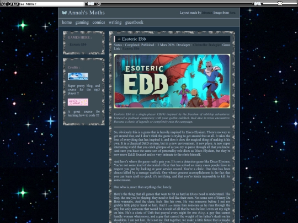Click the blue blog credit button image

point(78,76)
